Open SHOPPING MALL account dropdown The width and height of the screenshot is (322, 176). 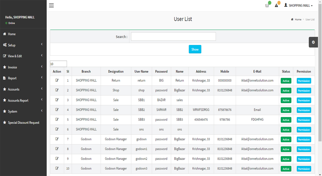point(301,5)
